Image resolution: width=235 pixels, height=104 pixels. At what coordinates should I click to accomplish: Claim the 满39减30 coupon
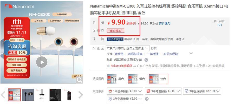115,31
